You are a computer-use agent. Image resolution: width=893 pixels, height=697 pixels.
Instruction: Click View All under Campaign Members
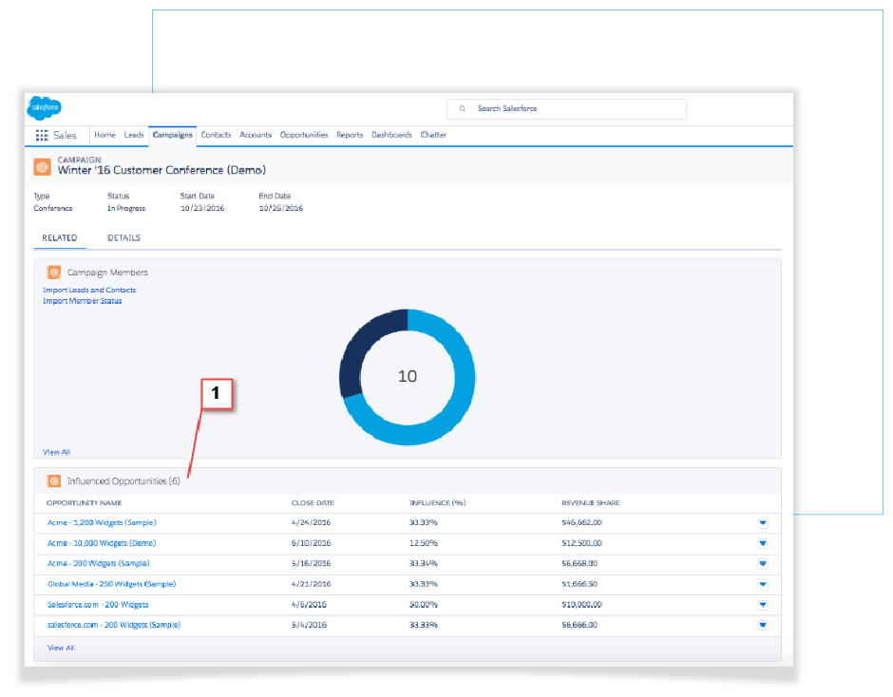pyautogui.click(x=56, y=453)
